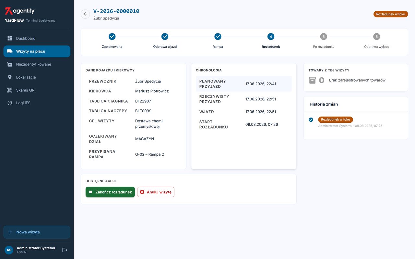This screenshot has height=259, width=415.
Task: Click Anuluj wizytę button
Action: point(156,192)
